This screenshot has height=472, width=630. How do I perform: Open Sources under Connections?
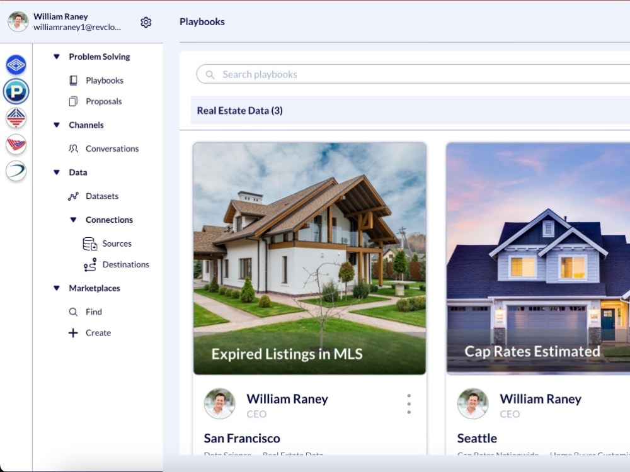(117, 244)
